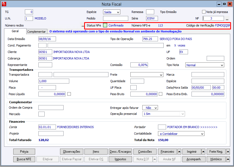Open the Busca NFE button
The height and width of the screenshot is (167, 234).
tap(24, 159)
